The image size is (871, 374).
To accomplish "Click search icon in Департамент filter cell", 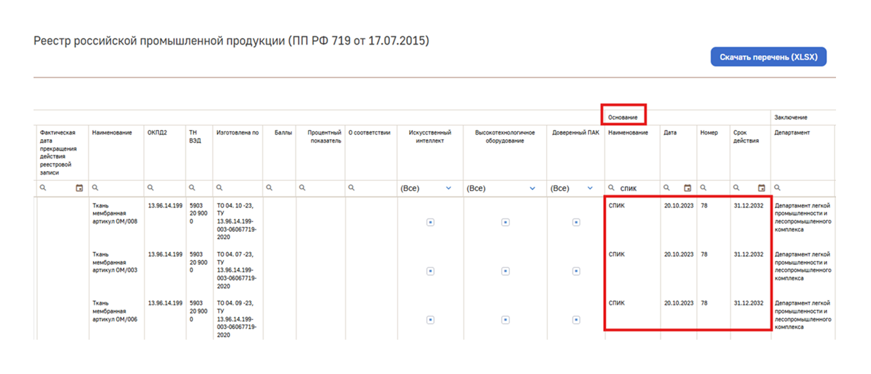I will [777, 188].
